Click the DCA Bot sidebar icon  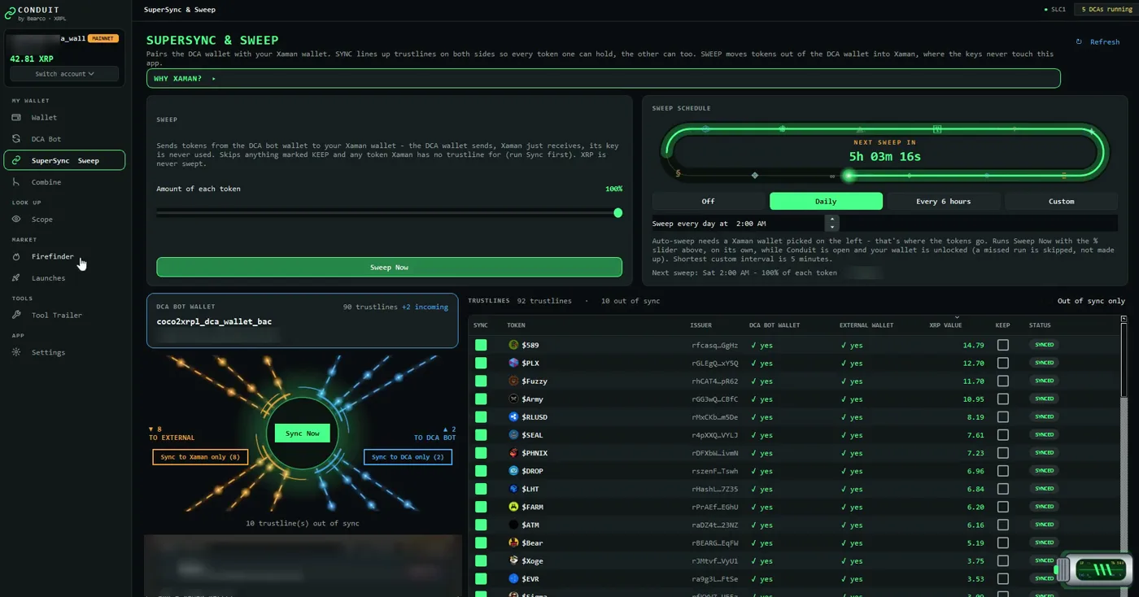coord(16,139)
